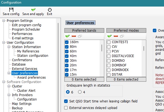Open E-mail settings in tree
The image size is (164, 112).
23,38
